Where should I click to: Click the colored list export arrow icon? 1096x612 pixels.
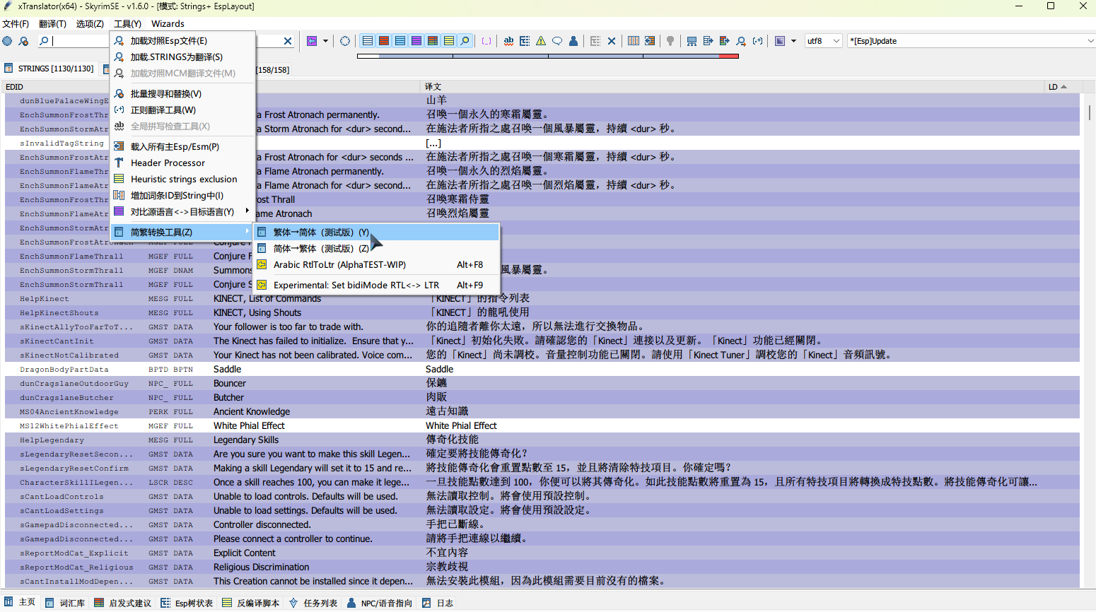(x=725, y=41)
